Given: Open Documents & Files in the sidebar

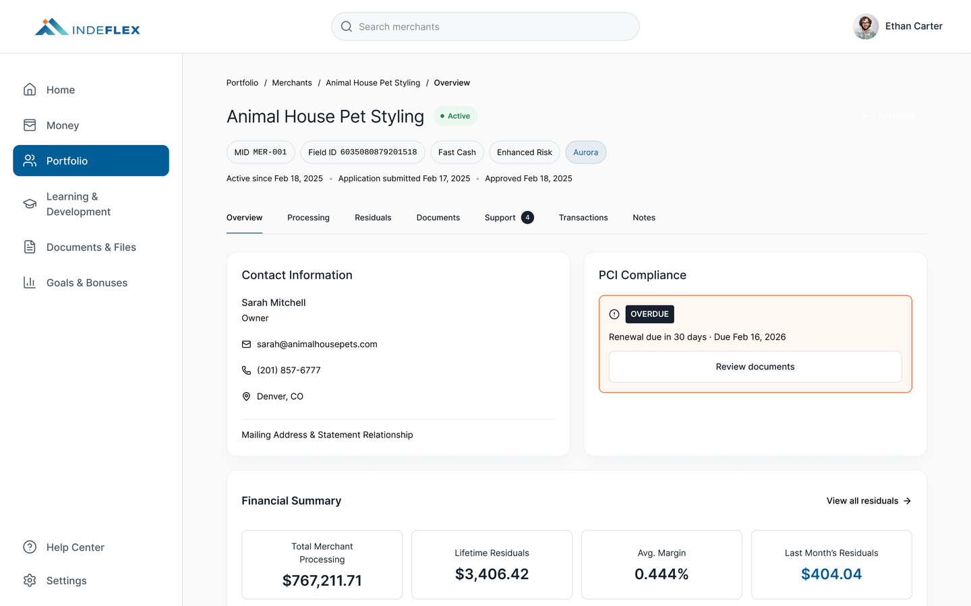Looking at the screenshot, I should click(x=91, y=247).
